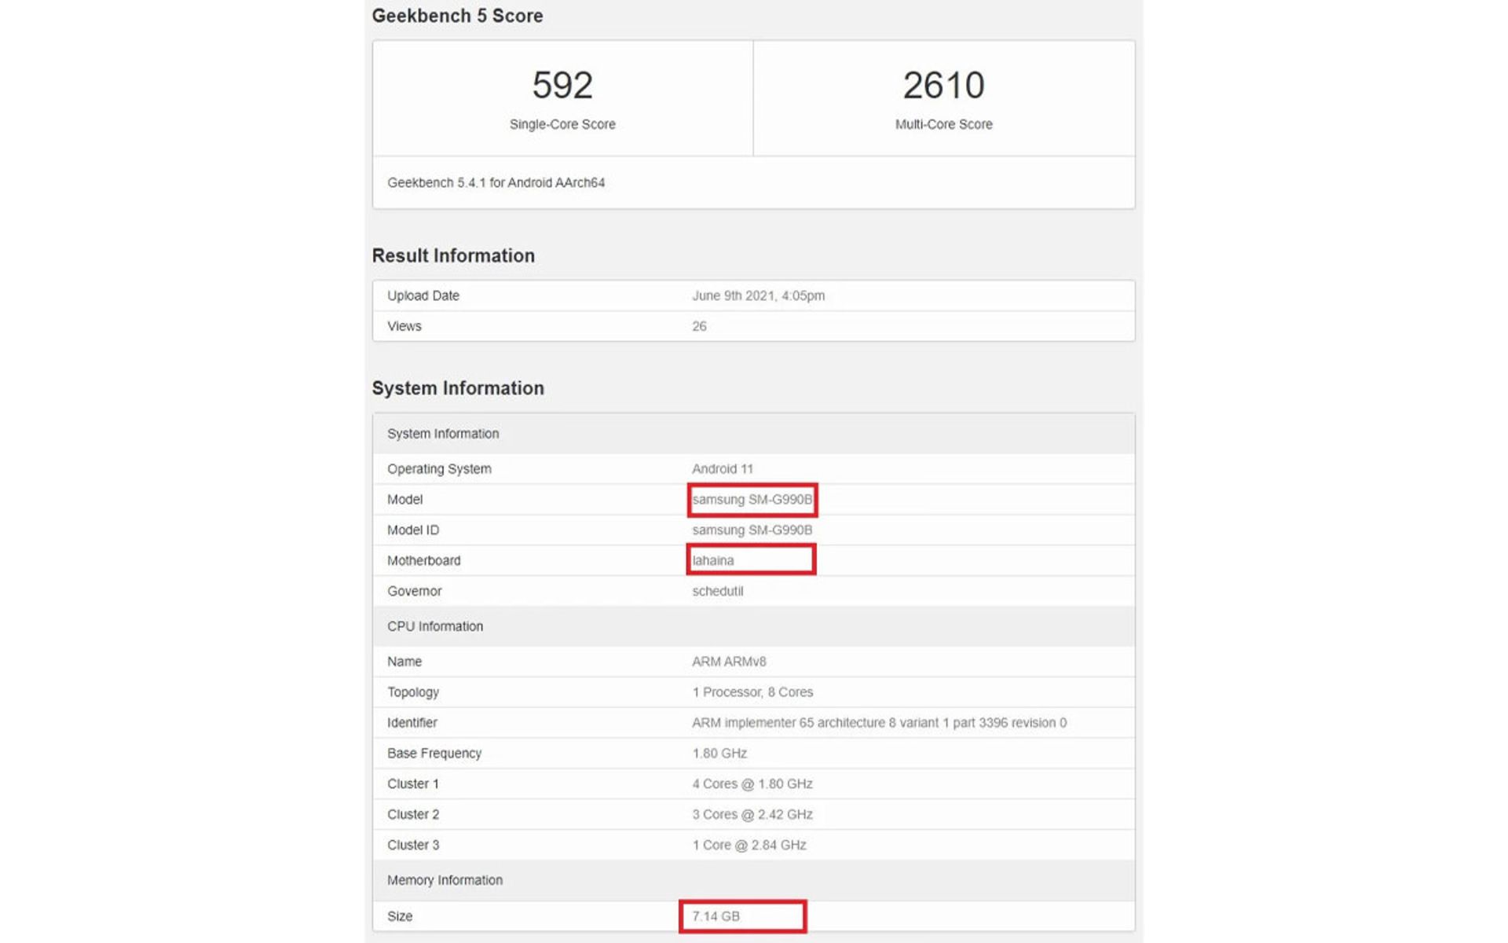Click the Geekbench 5 Score heading
The width and height of the screenshot is (1508, 943).
click(x=457, y=16)
